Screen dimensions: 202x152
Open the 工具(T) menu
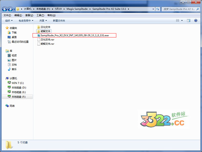pyautogui.click(x=40, y=15)
